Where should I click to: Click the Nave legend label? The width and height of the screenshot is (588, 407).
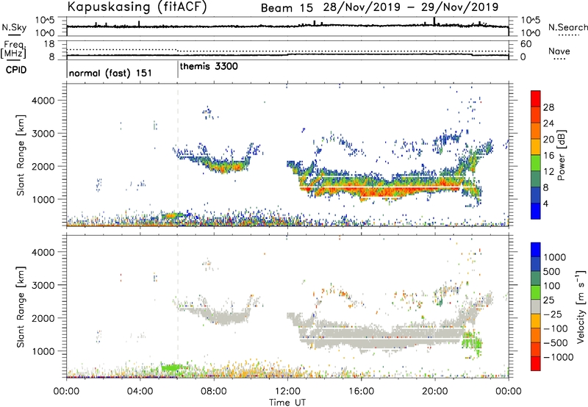click(559, 51)
